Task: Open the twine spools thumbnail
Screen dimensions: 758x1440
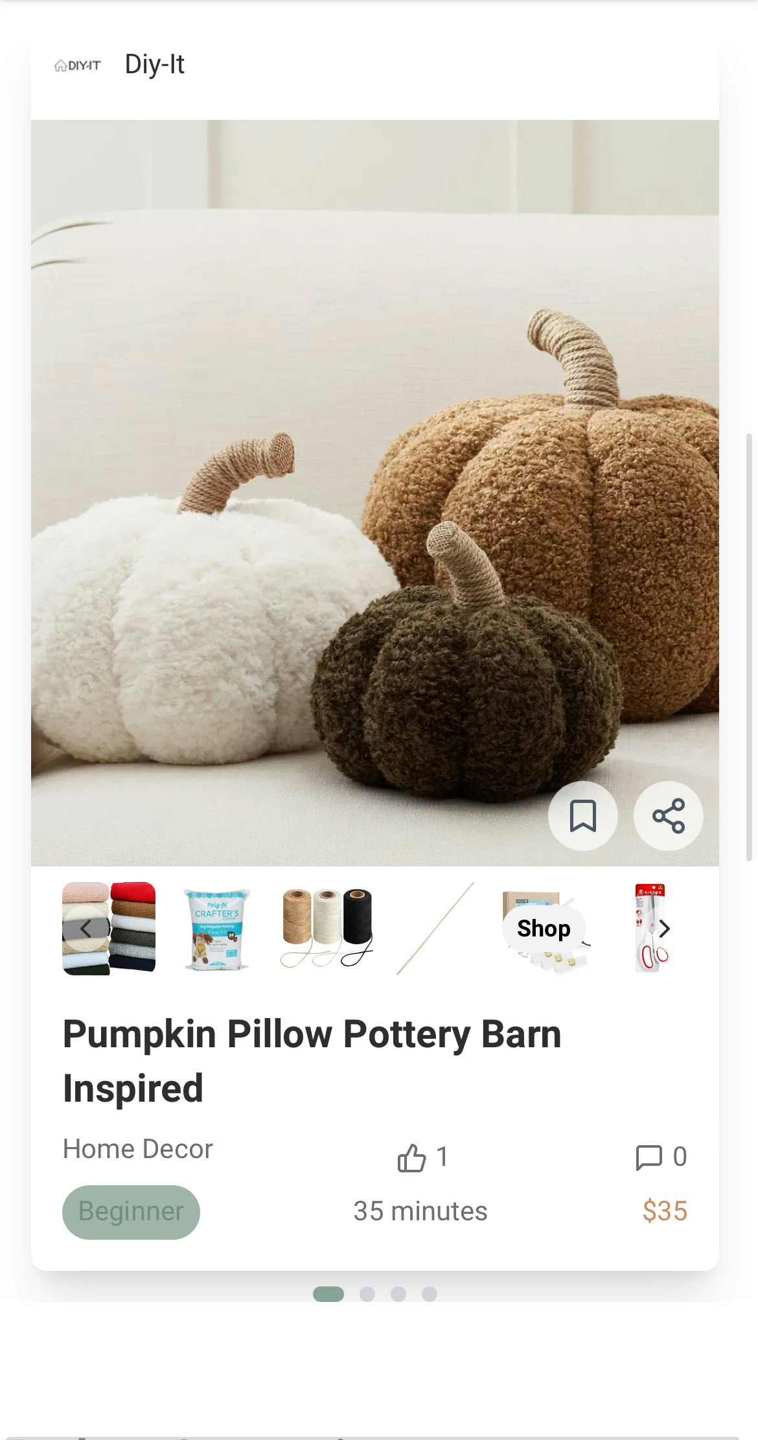Action: [x=327, y=929]
